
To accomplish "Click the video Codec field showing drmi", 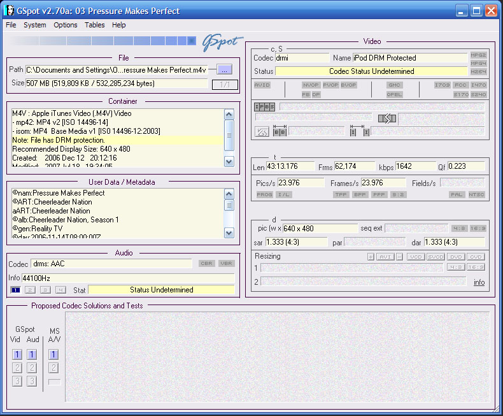I will click(302, 58).
